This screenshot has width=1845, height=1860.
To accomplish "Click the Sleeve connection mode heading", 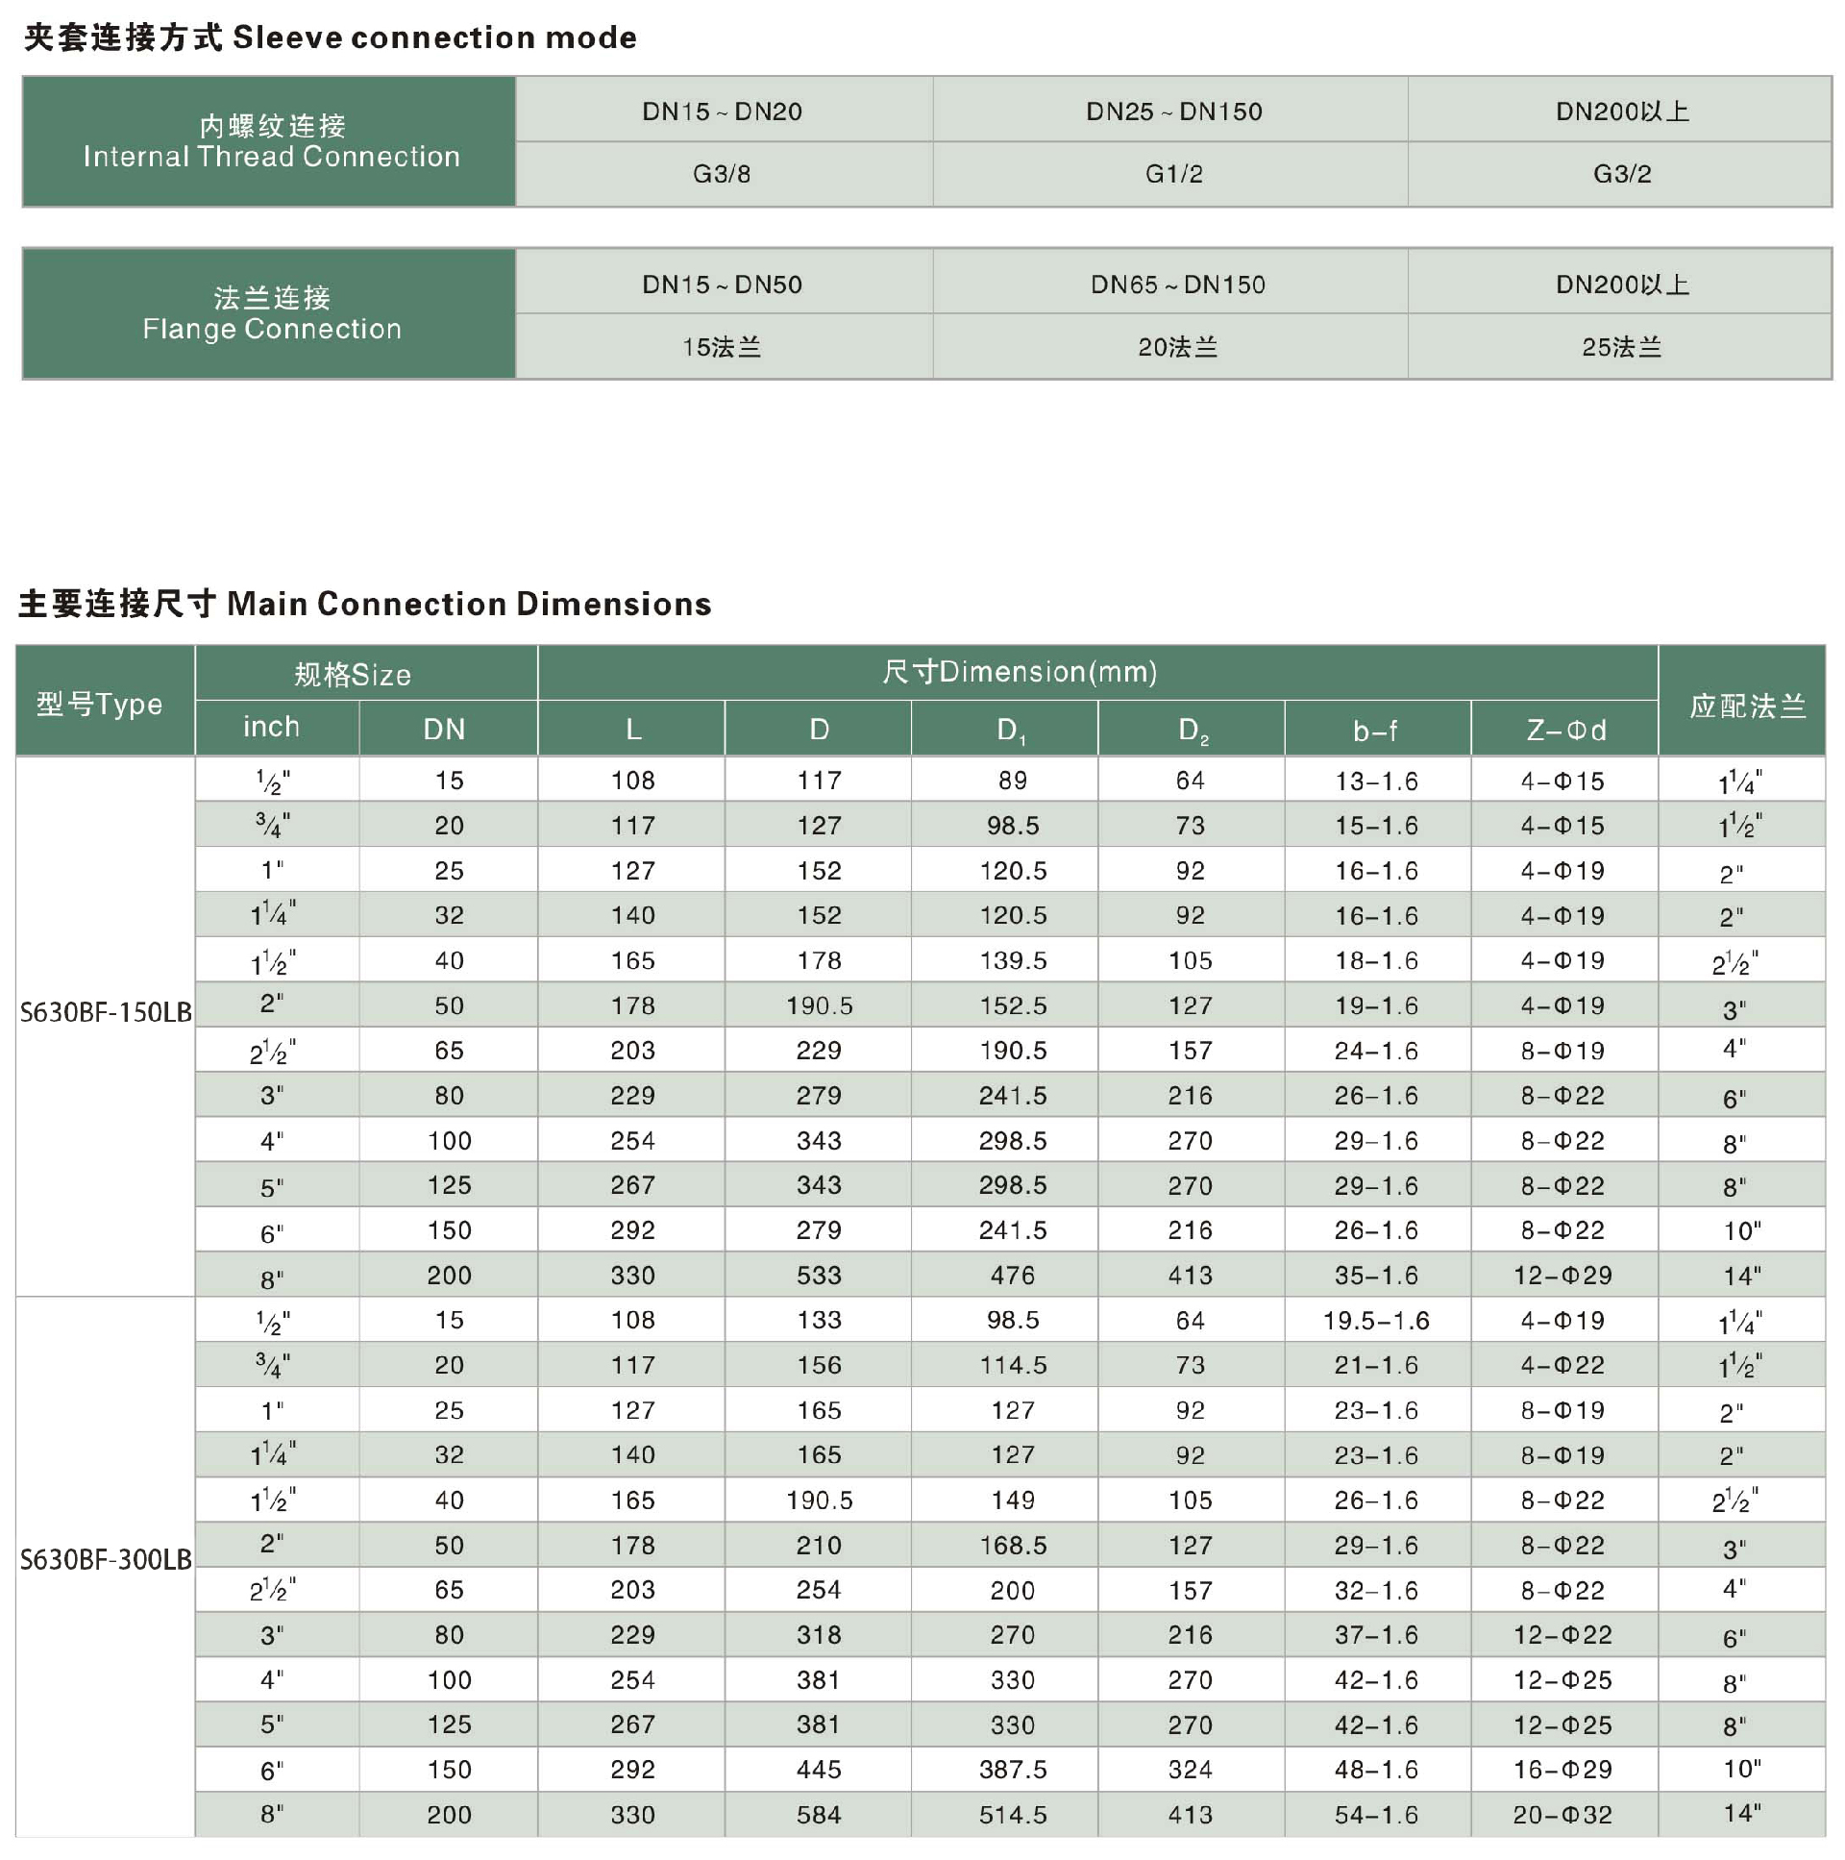I will [331, 37].
